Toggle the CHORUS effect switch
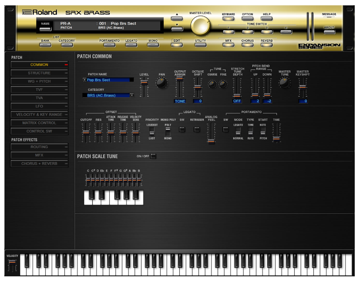Viewport: 363px width, 282px height. click(x=248, y=45)
